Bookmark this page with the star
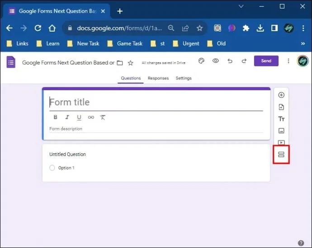312x248 pixels. [x=199, y=28]
